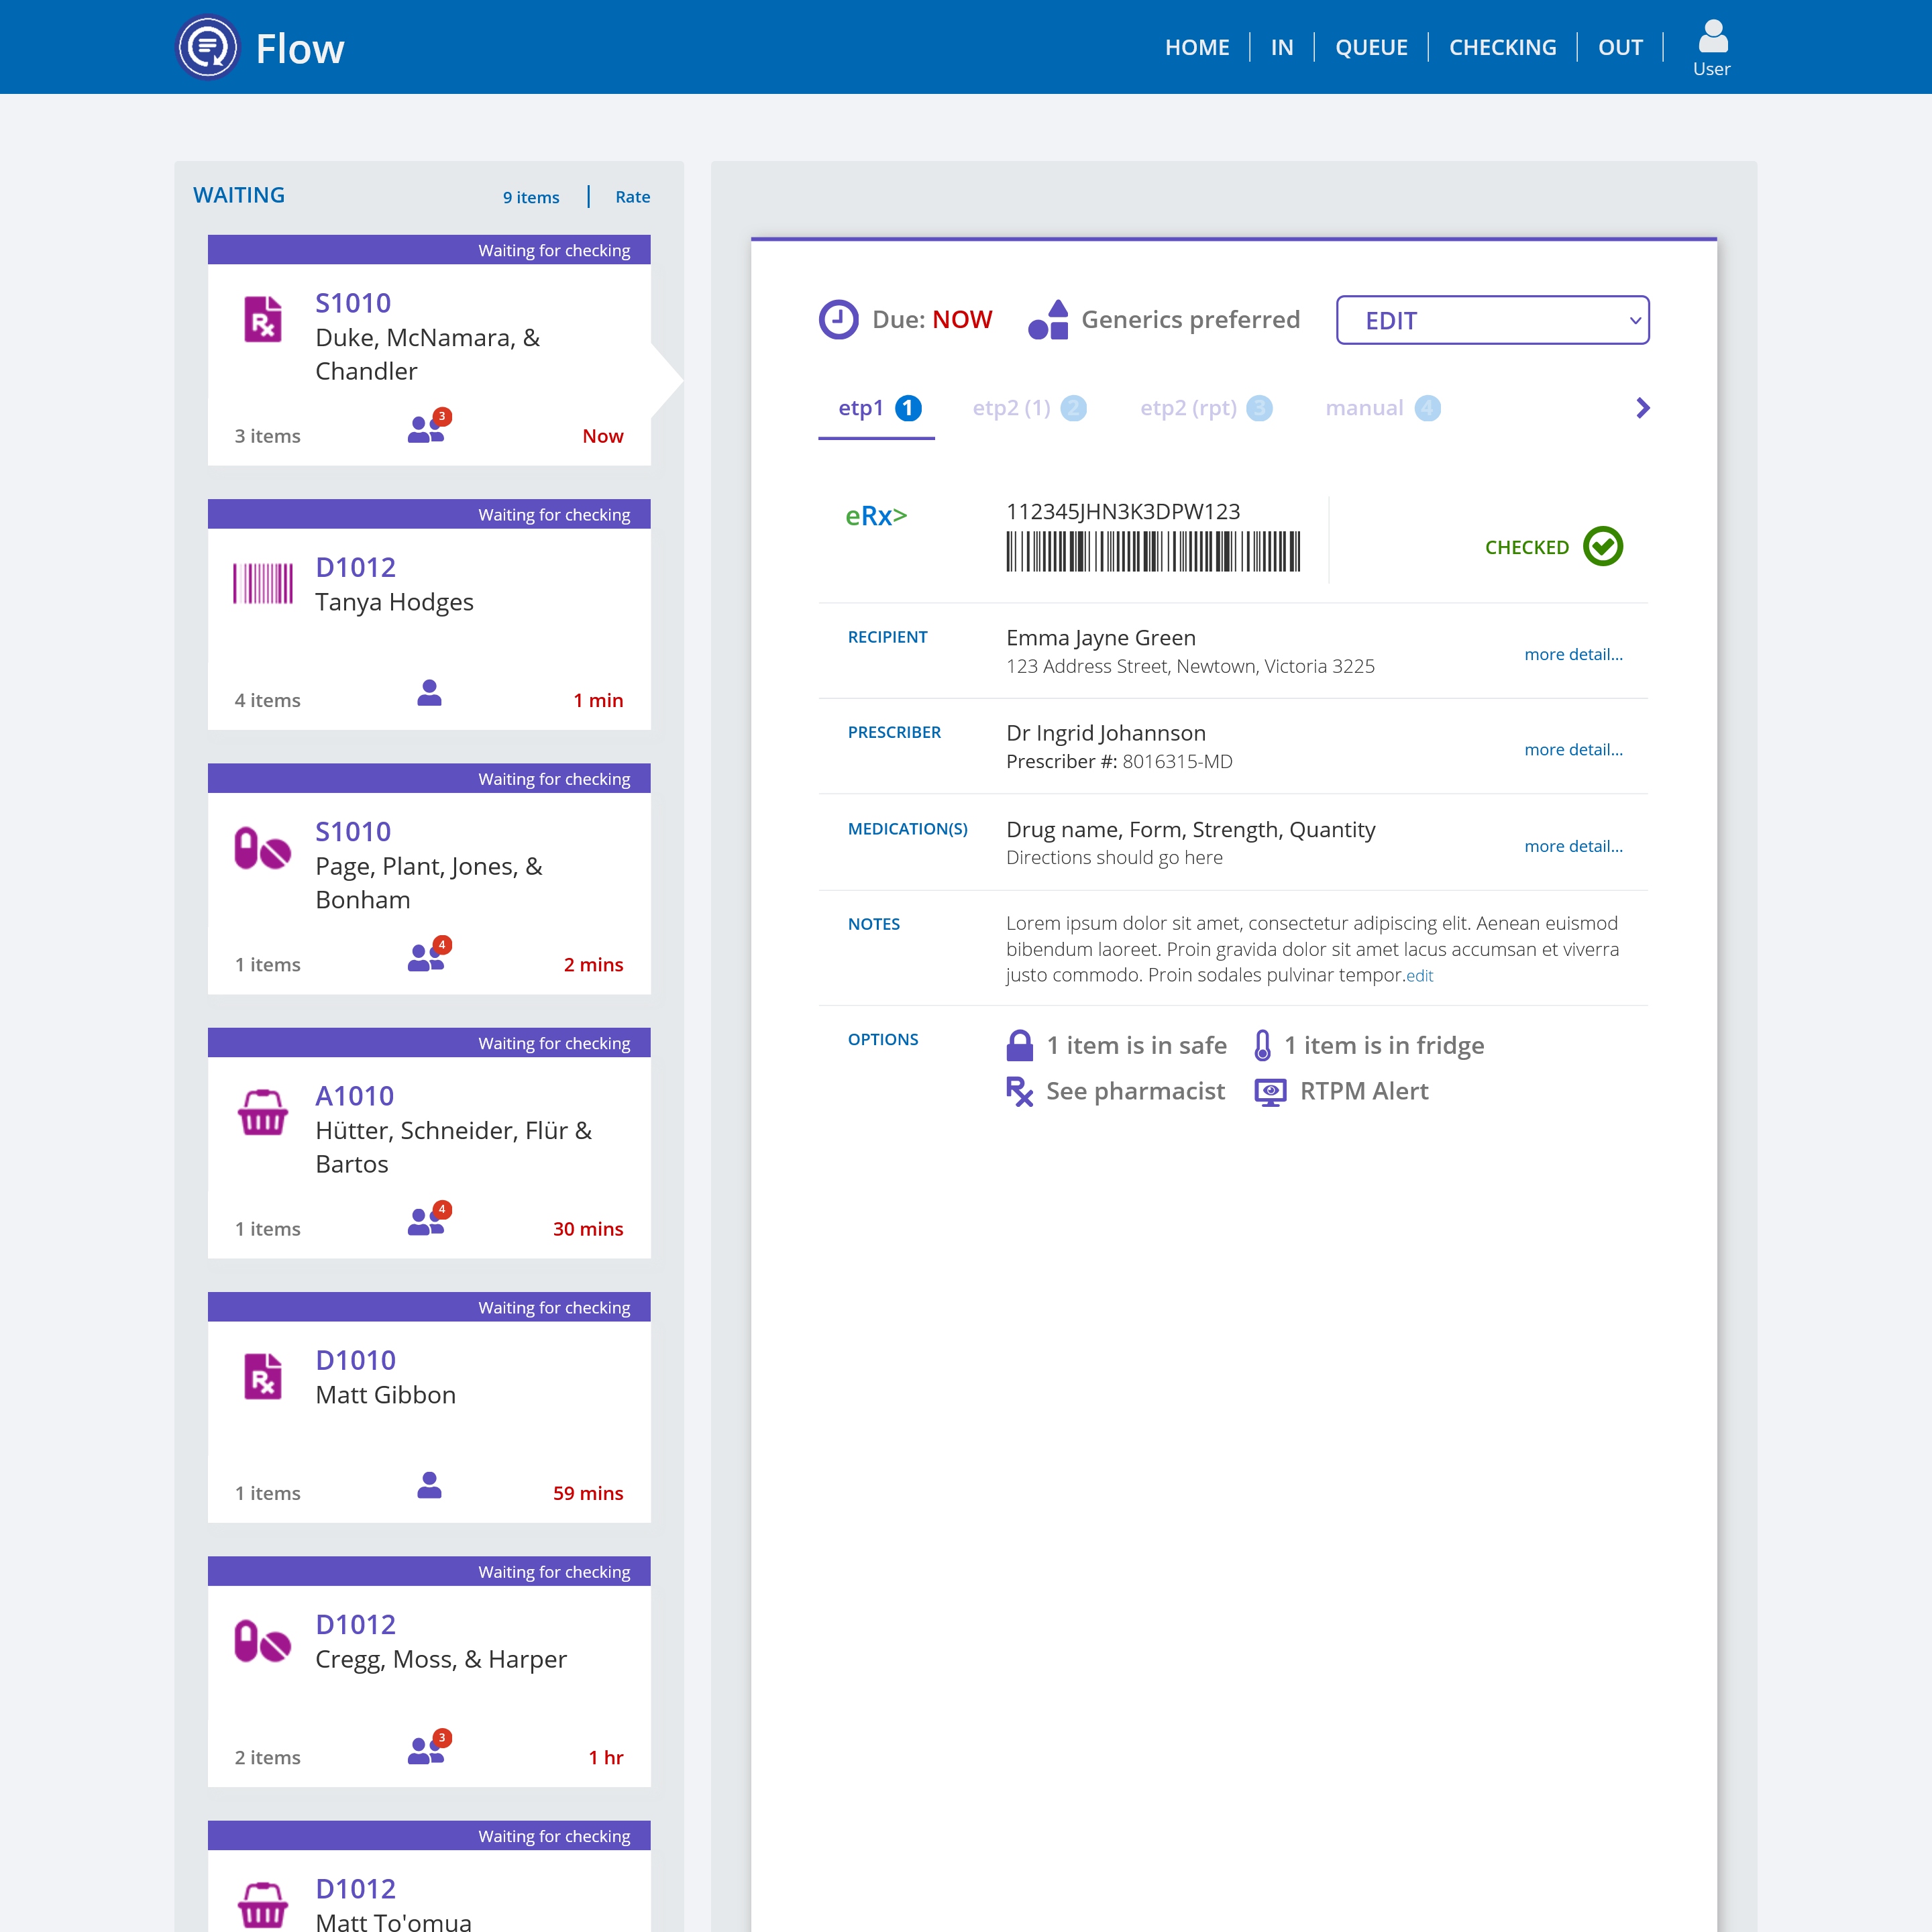Open more detail for Recipient
This screenshot has width=1932, height=1932.
1573,654
